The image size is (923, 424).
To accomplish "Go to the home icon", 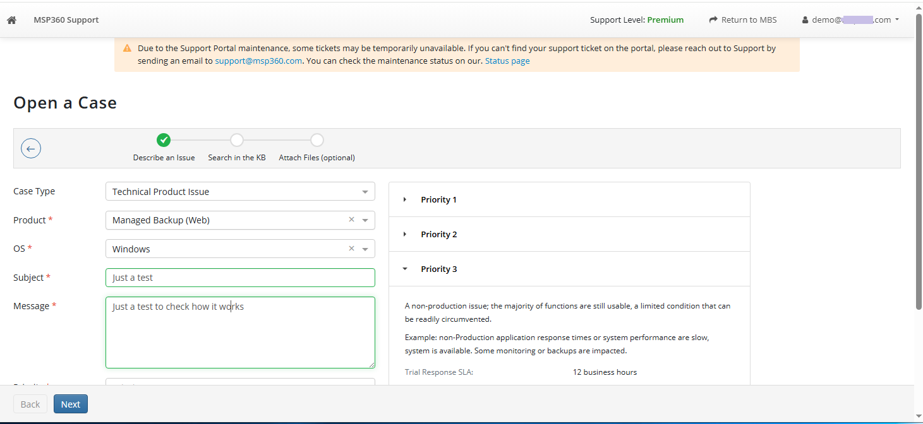I will (11, 20).
